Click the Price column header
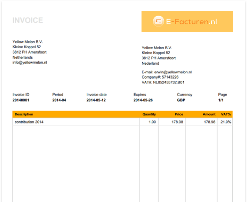The width and height of the screenshot is (247, 202). click(x=179, y=114)
